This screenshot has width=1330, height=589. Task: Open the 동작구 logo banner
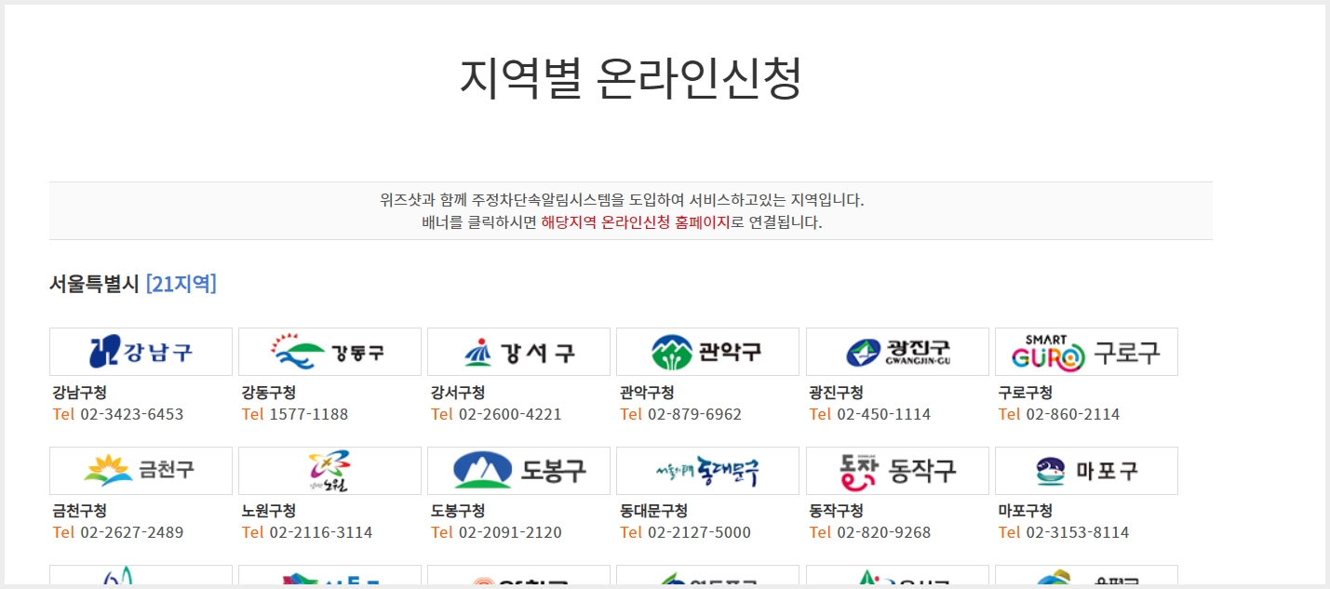click(x=897, y=471)
